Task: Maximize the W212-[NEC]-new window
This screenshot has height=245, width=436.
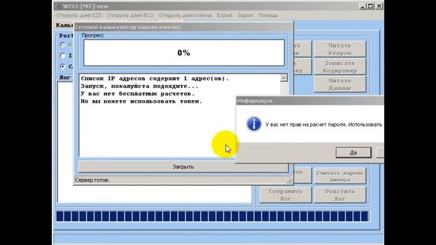Action: point(371,6)
